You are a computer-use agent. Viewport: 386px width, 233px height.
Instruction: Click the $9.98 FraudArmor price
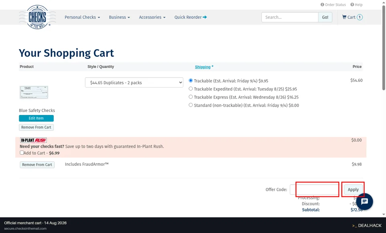(357, 164)
